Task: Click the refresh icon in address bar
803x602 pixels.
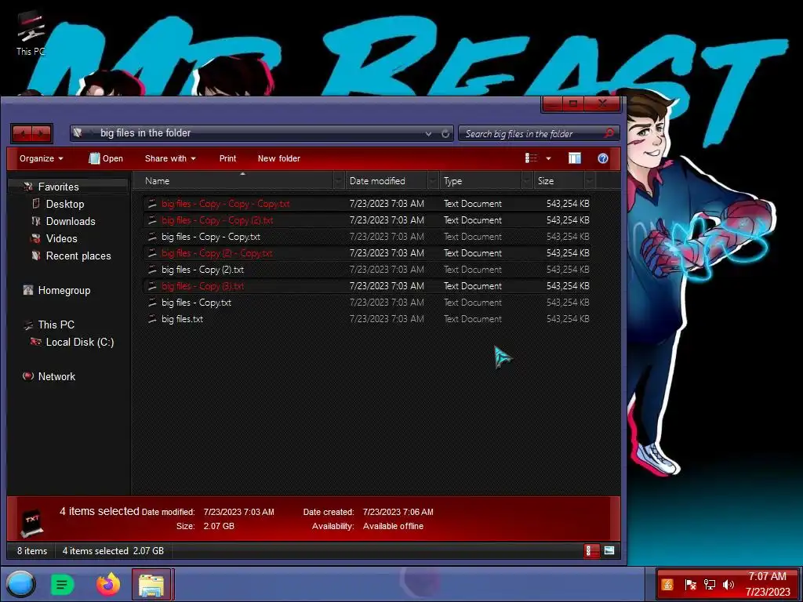Action: click(x=445, y=133)
